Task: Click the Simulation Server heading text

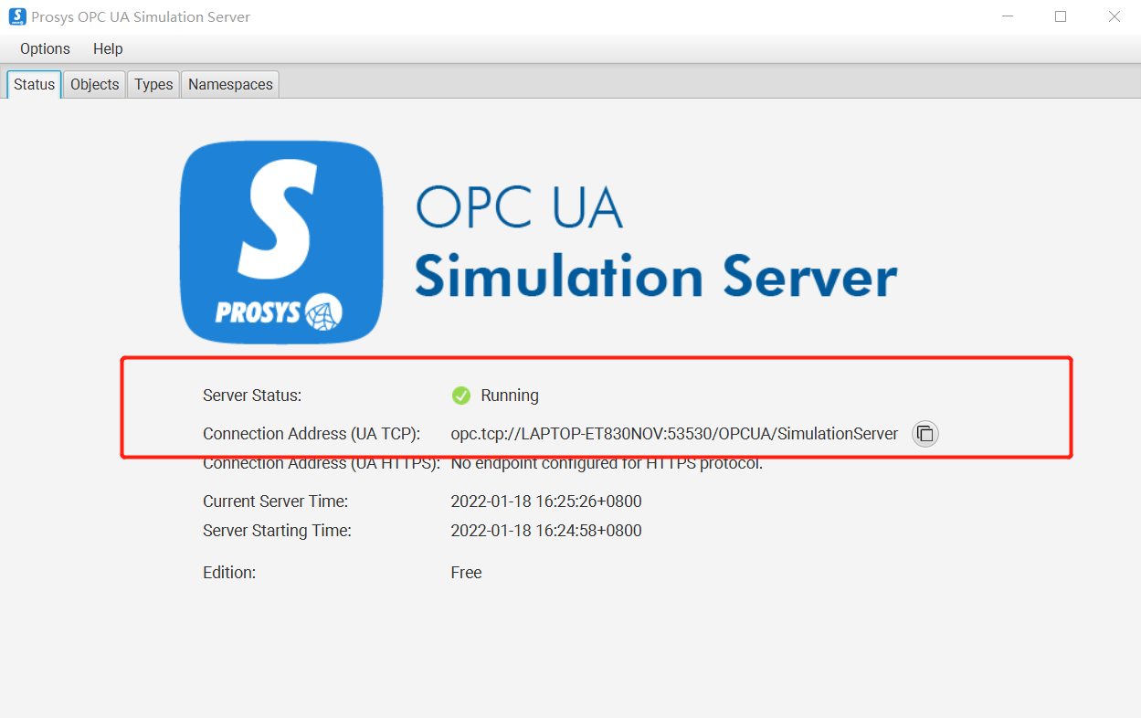Action: pos(656,276)
